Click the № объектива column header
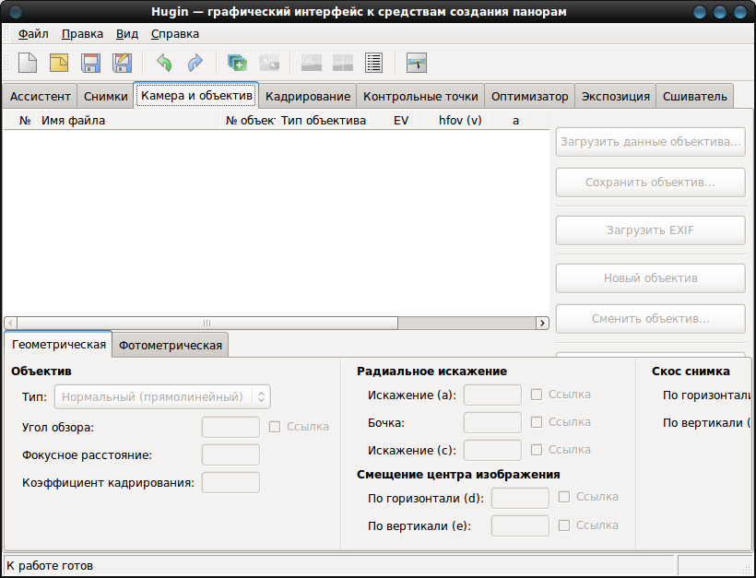Viewport: 756px width, 578px height. (x=248, y=121)
